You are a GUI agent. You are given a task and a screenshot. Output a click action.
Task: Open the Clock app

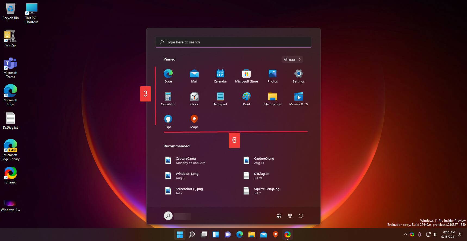pyautogui.click(x=194, y=99)
